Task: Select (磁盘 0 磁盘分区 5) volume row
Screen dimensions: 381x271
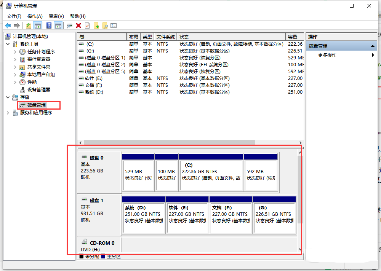Action: click(105, 72)
